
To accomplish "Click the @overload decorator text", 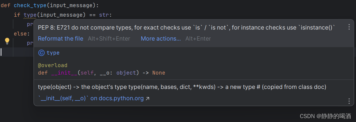I will click(x=53, y=66).
